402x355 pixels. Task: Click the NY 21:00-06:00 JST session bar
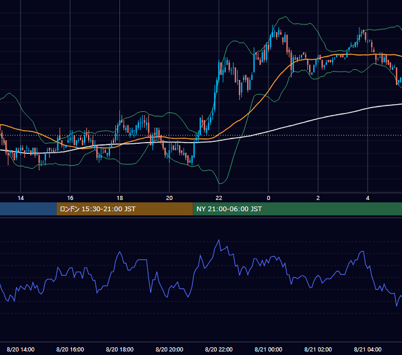[297, 209]
